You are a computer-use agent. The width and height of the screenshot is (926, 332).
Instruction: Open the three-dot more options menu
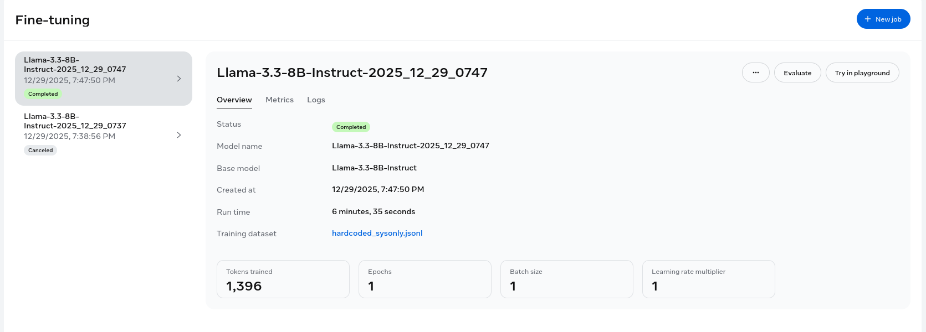(755, 72)
